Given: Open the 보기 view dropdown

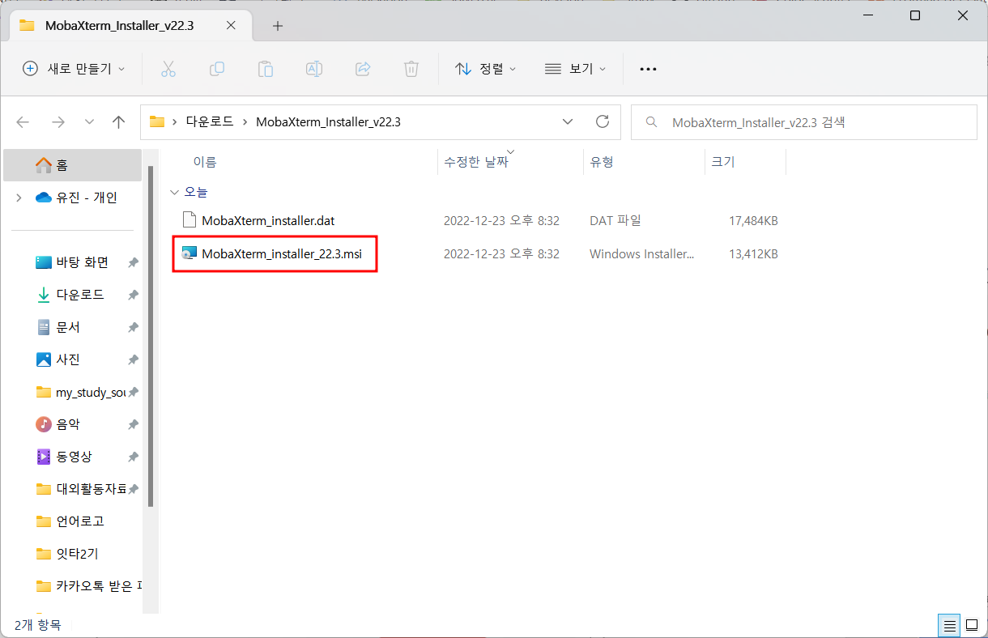Looking at the screenshot, I should click(x=575, y=69).
